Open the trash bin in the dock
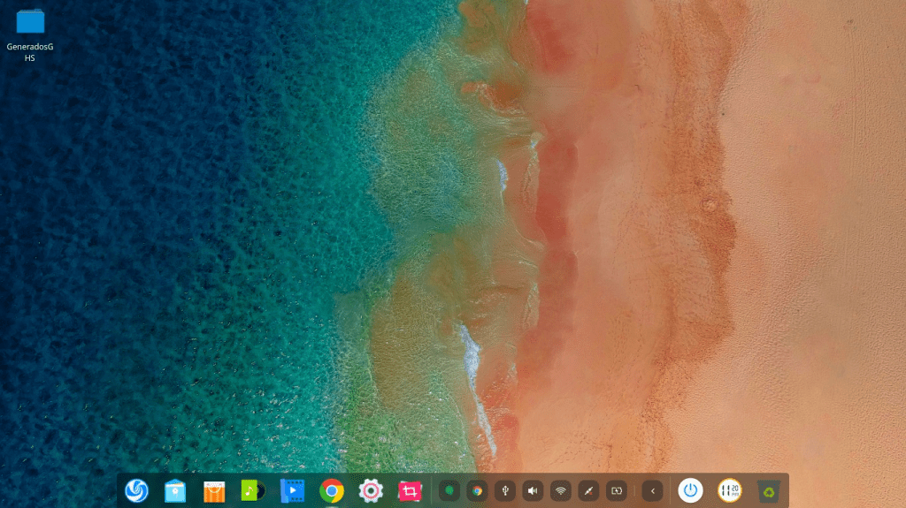The height and width of the screenshot is (508, 906). point(768,490)
